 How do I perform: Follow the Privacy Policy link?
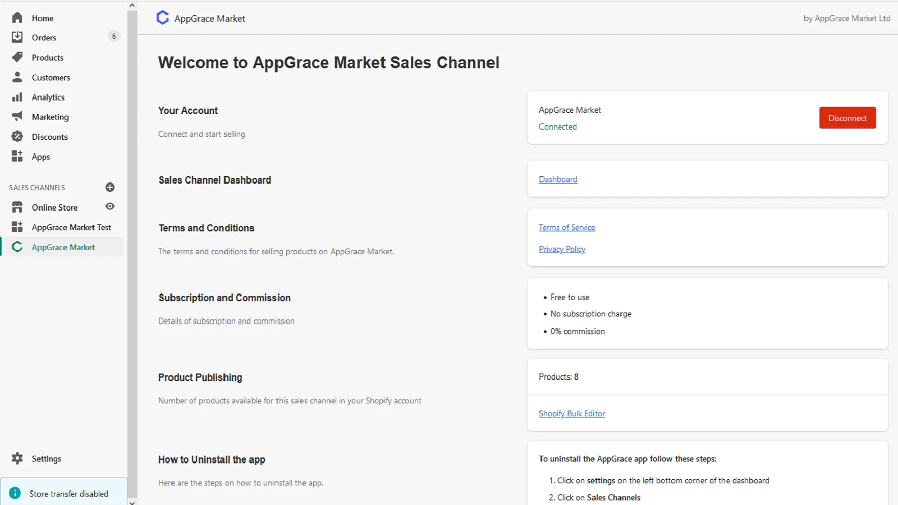[x=562, y=249]
